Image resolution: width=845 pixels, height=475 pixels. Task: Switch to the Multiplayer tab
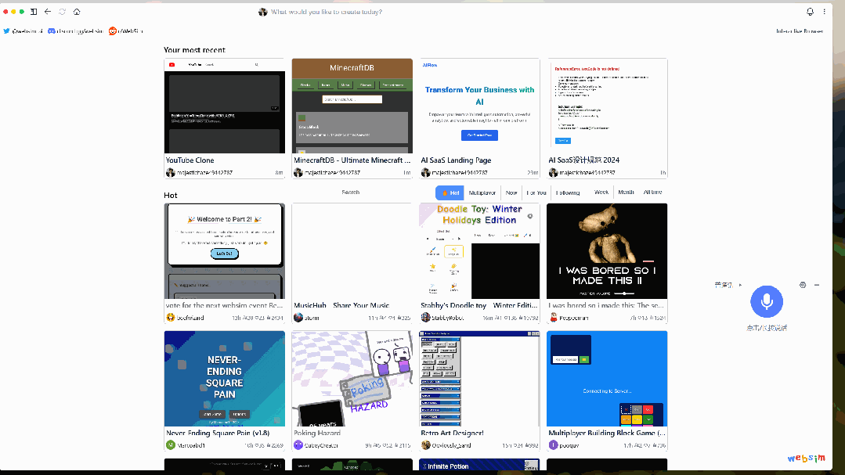coord(482,193)
